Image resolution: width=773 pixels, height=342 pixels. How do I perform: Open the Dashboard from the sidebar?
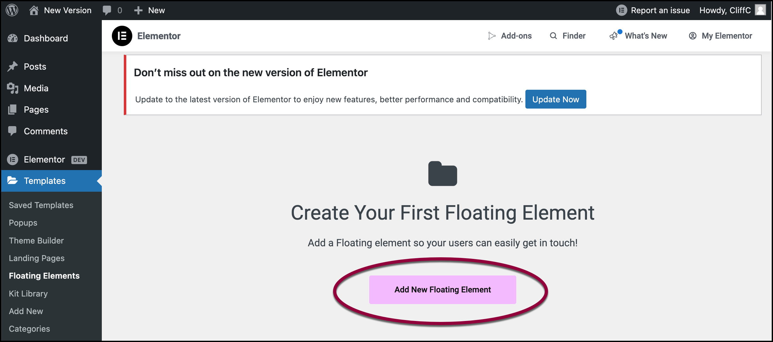pos(46,38)
